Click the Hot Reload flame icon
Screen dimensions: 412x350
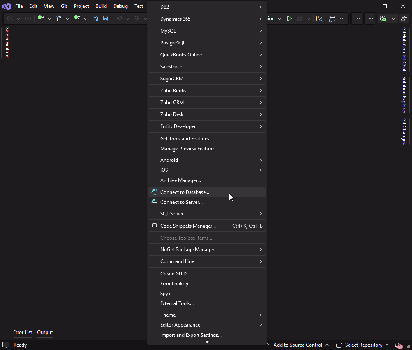click(299, 19)
